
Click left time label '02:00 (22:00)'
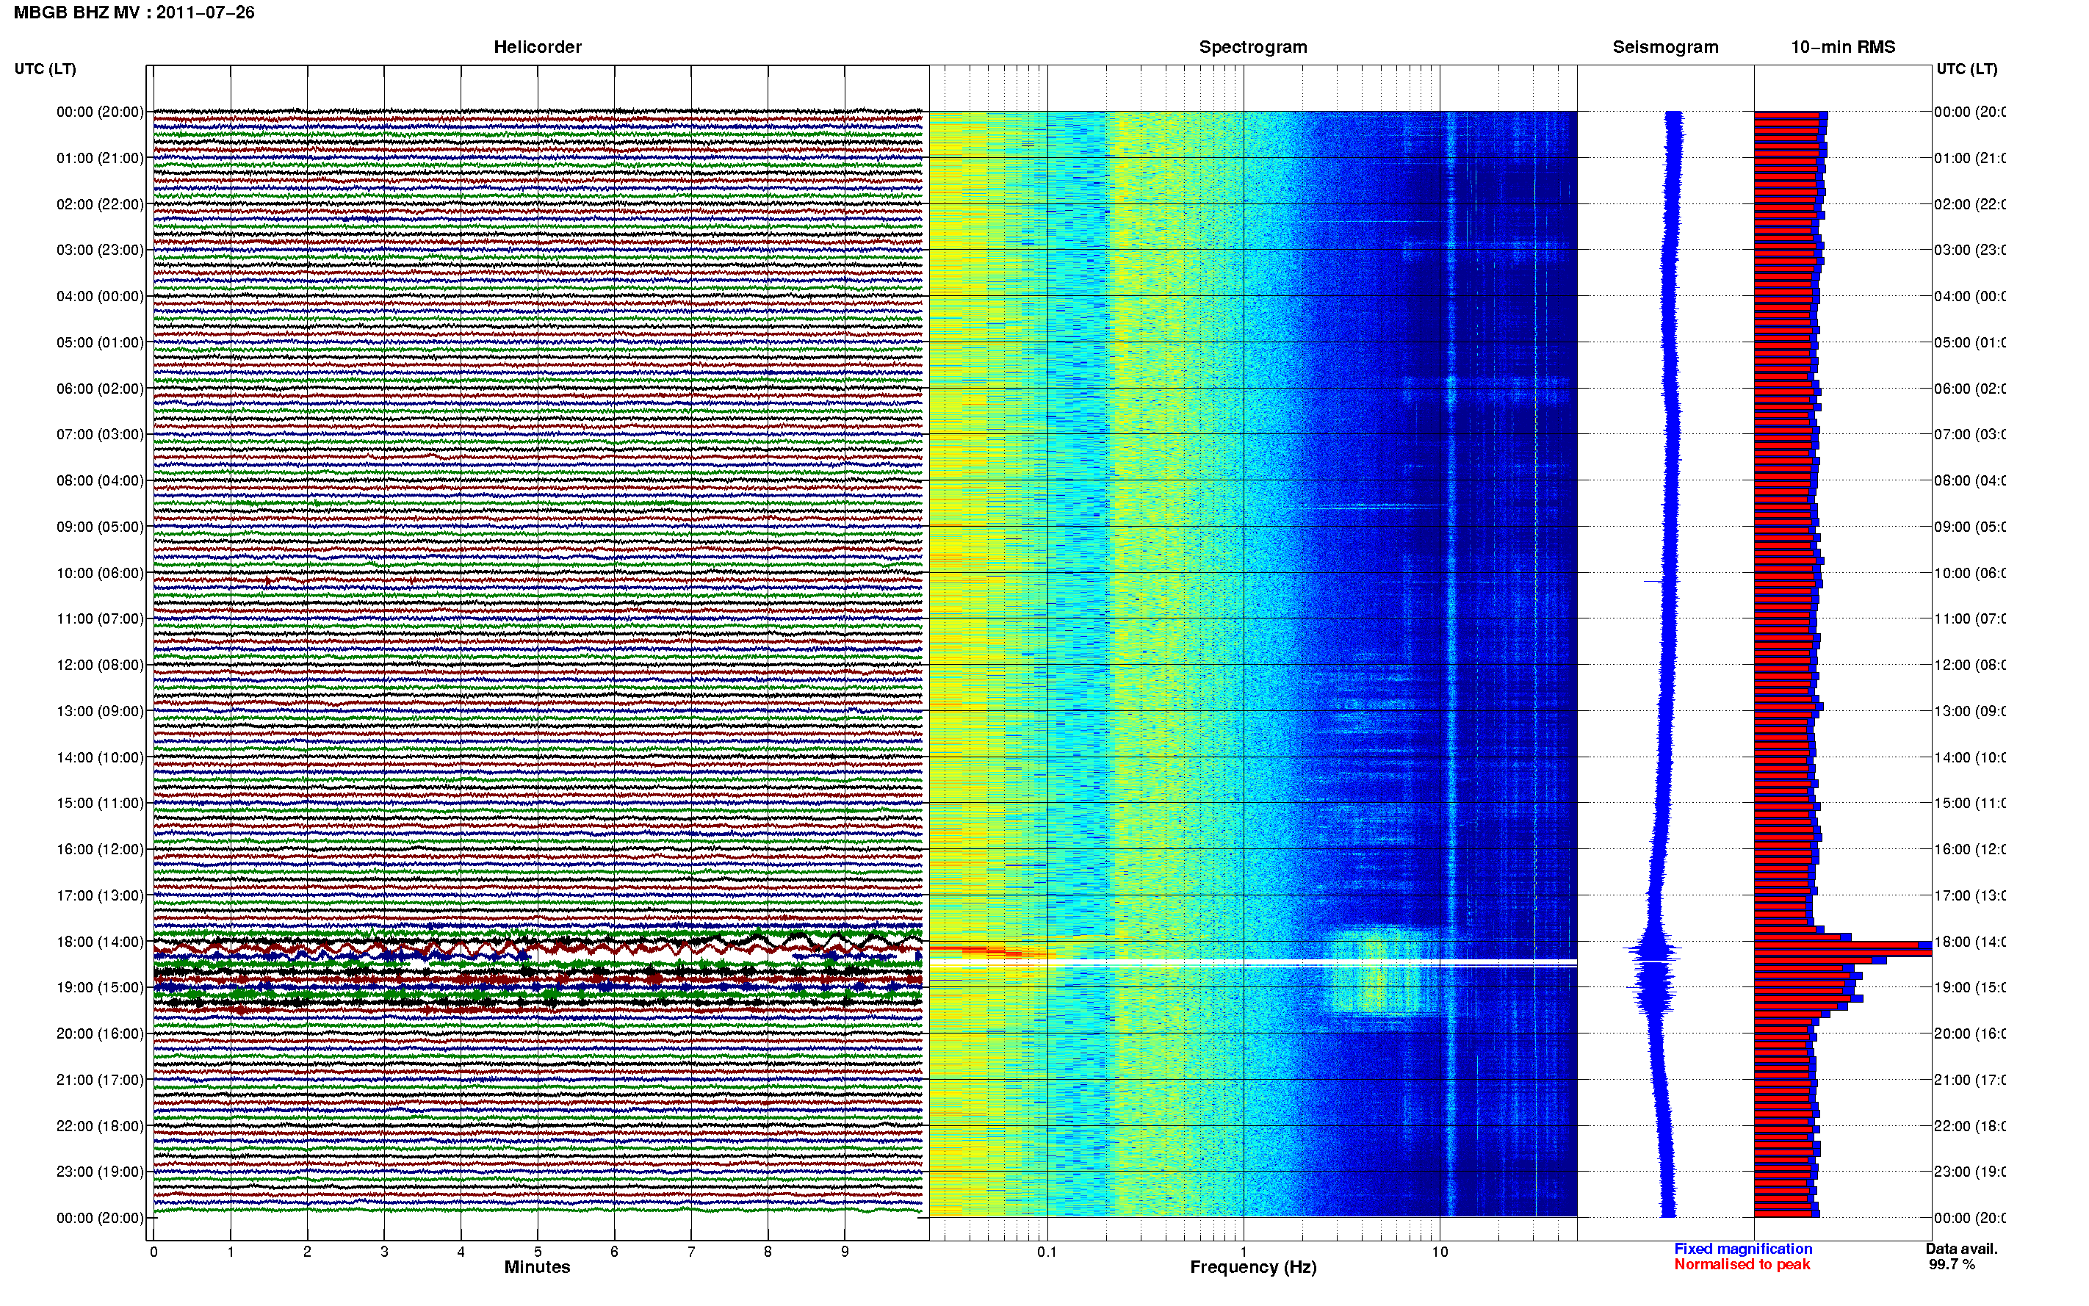(x=100, y=204)
